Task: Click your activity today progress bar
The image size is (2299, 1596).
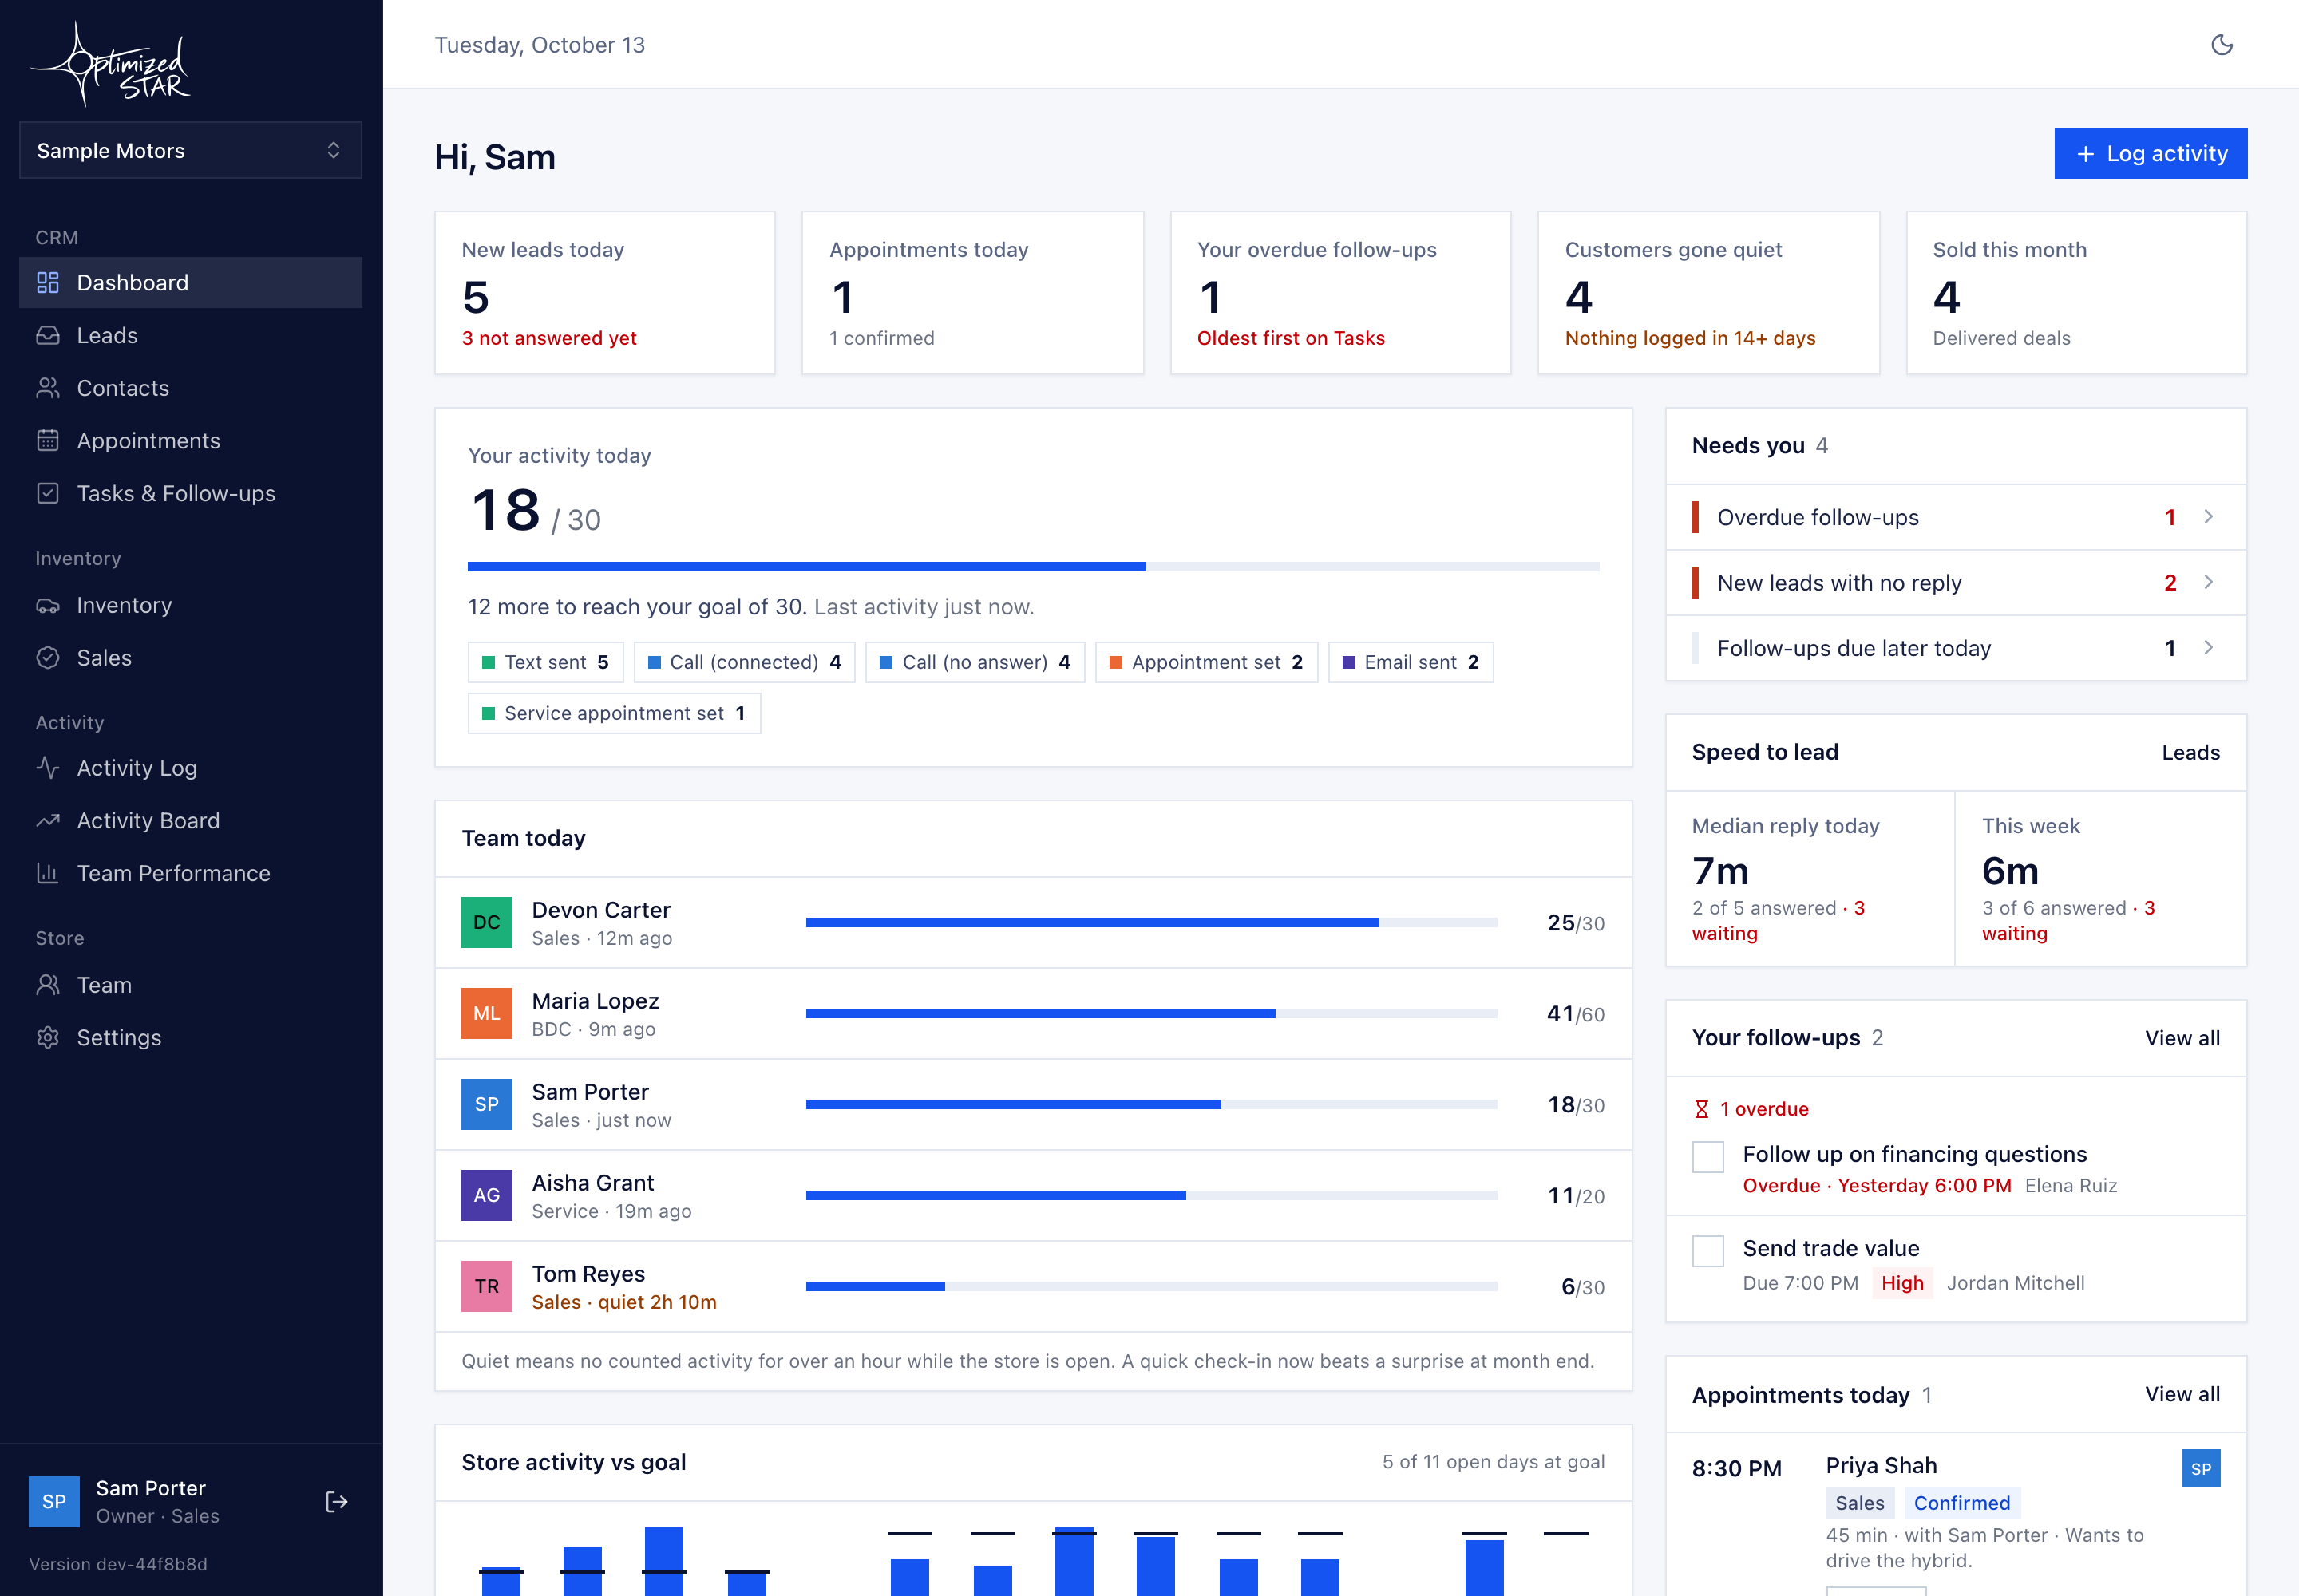Action: click(1034, 567)
